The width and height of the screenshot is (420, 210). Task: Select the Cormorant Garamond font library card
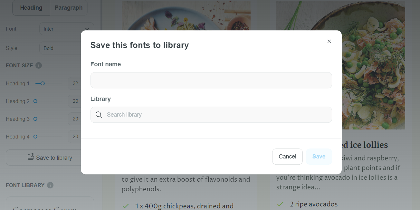coord(50,204)
